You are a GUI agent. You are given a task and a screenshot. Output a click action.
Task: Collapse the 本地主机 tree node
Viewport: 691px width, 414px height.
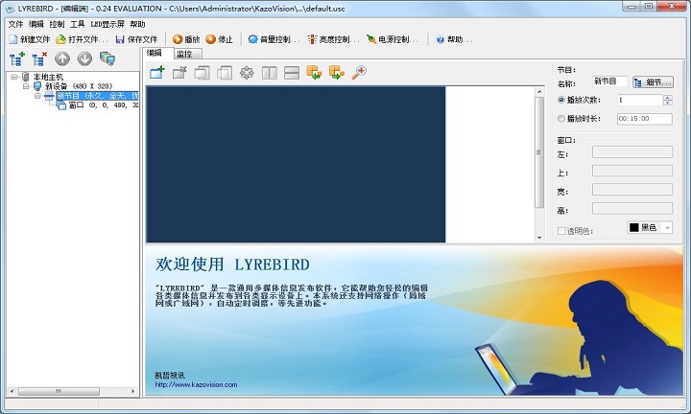coord(14,77)
